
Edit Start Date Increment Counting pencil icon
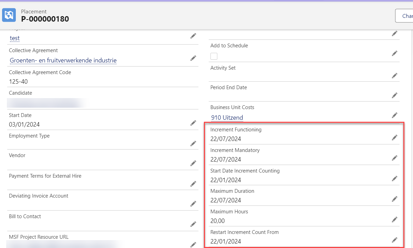click(x=394, y=178)
